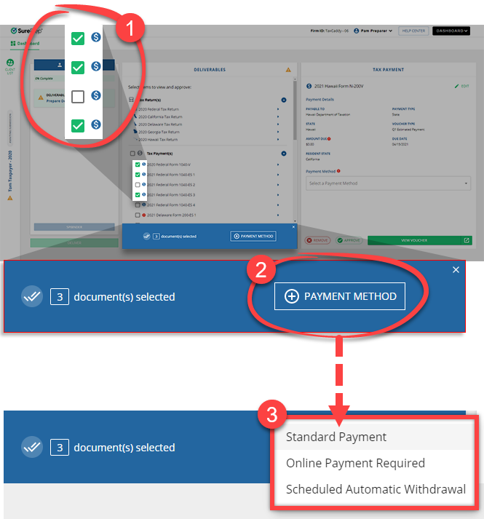Close the small blue selection bar in app
This screenshot has height=519, width=484.
click(293, 226)
